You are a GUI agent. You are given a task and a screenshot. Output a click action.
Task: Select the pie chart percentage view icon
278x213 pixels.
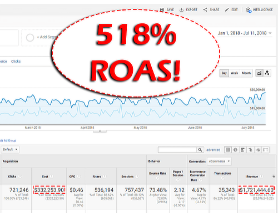click(235, 150)
